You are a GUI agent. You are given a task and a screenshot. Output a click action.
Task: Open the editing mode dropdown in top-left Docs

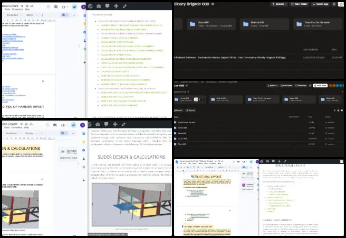tap(65, 15)
